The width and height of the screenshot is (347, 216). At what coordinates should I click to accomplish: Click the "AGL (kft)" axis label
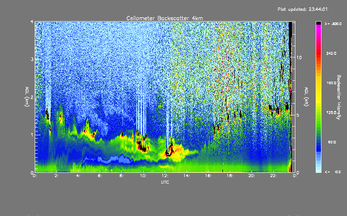click(x=306, y=97)
